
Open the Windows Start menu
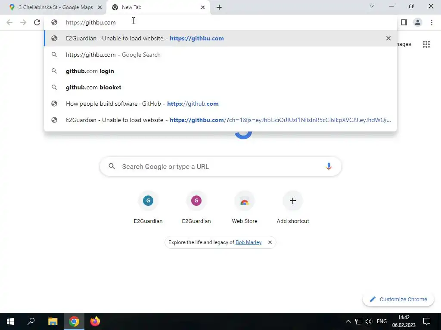(x=10, y=321)
